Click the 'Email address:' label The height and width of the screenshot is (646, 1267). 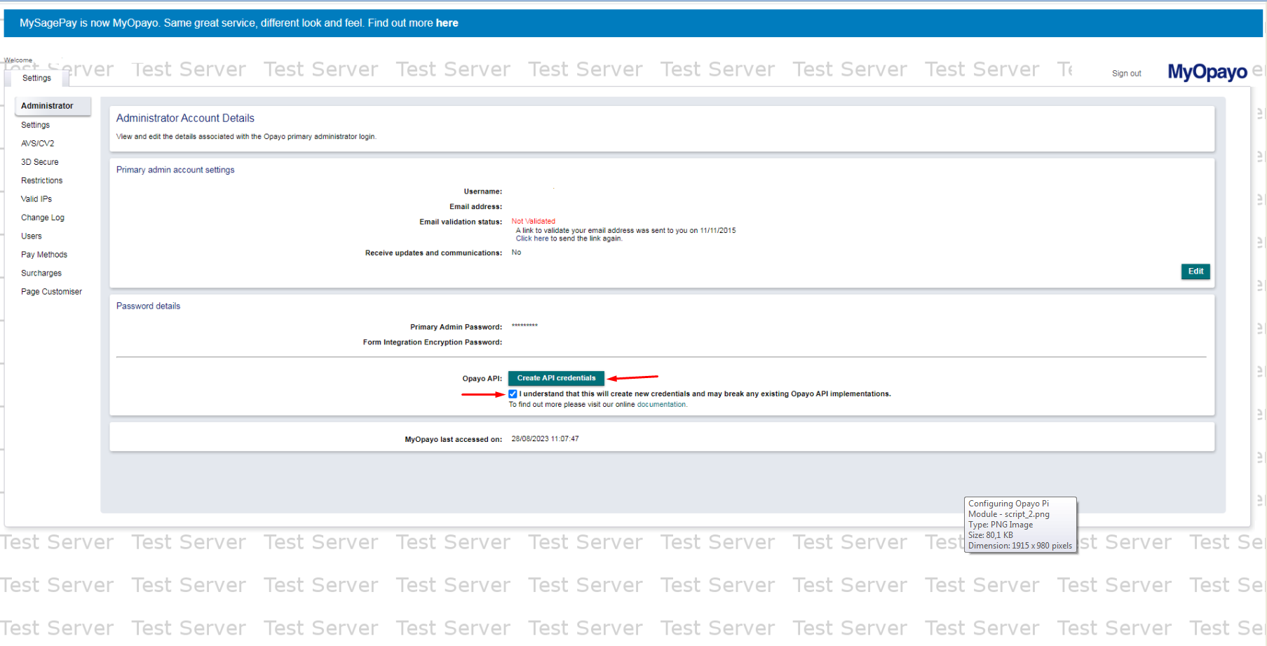pyautogui.click(x=475, y=207)
